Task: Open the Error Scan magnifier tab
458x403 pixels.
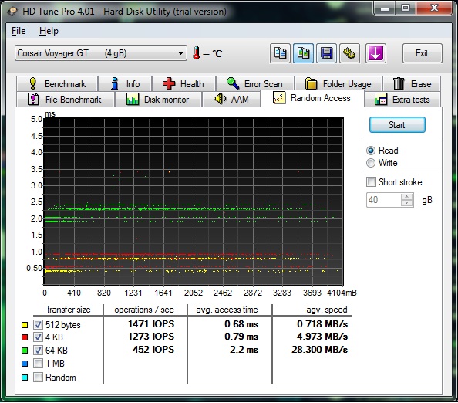Action: click(x=255, y=84)
